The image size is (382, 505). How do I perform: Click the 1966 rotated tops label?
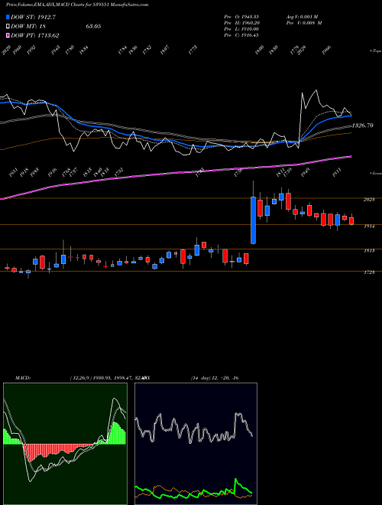(327, 50)
